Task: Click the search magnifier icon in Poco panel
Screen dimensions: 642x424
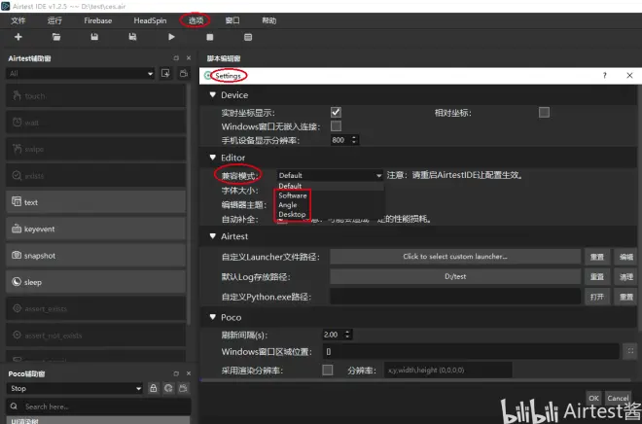Action: pyautogui.click(x=14, y=406)
